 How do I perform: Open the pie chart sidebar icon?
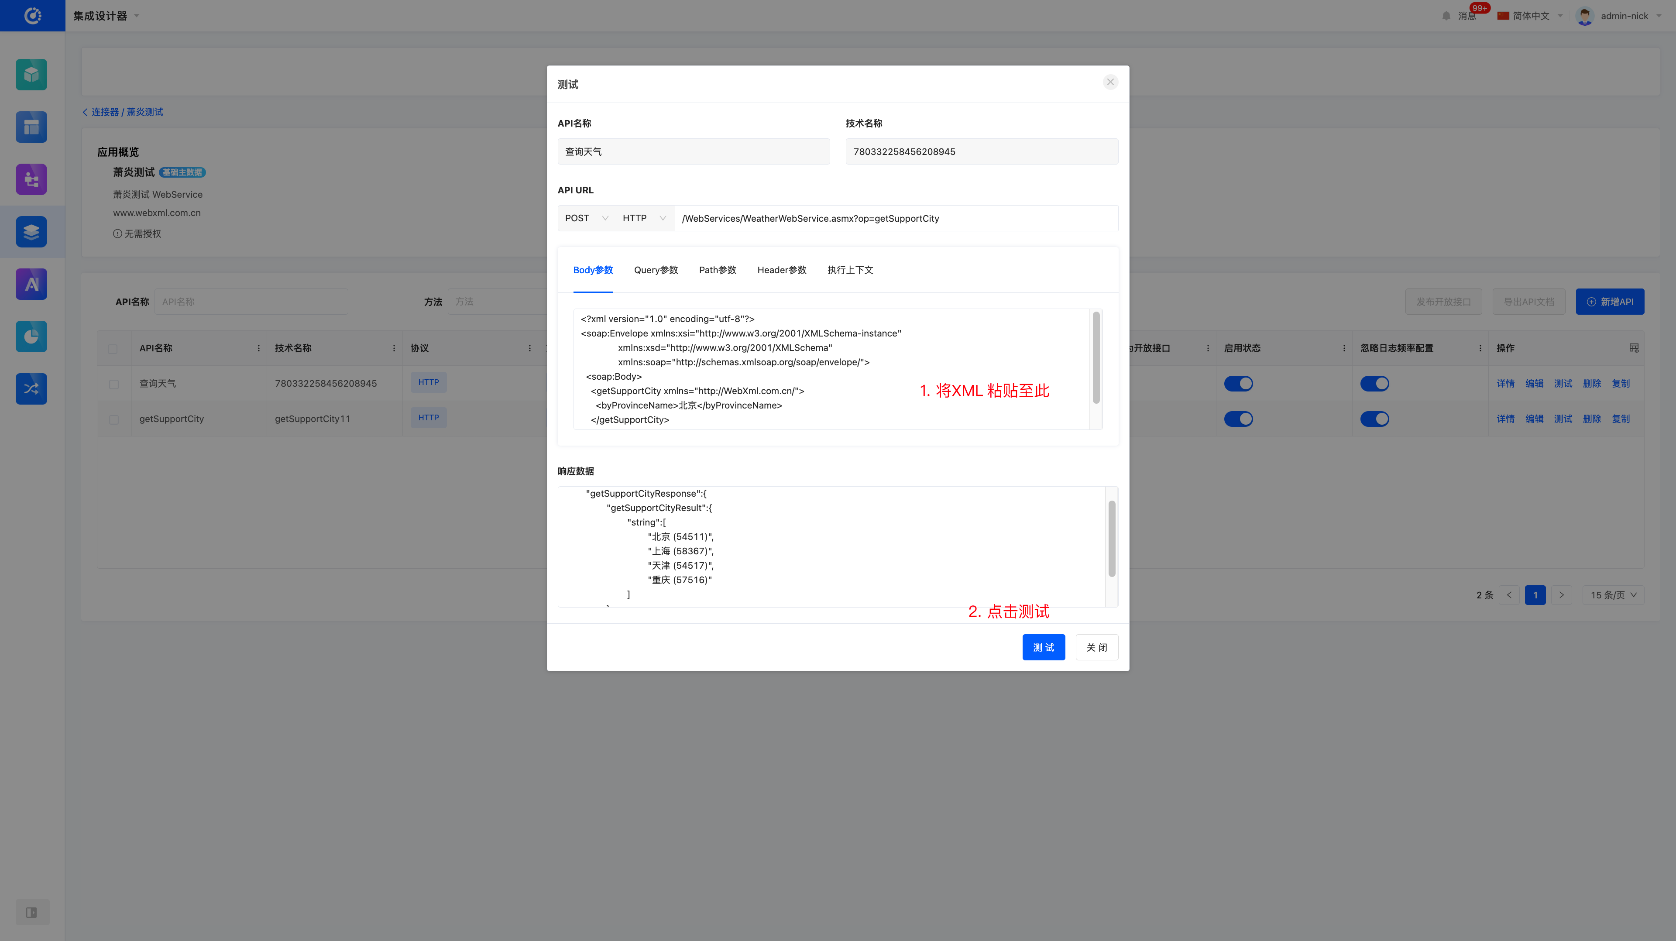(x=31, y=337)
